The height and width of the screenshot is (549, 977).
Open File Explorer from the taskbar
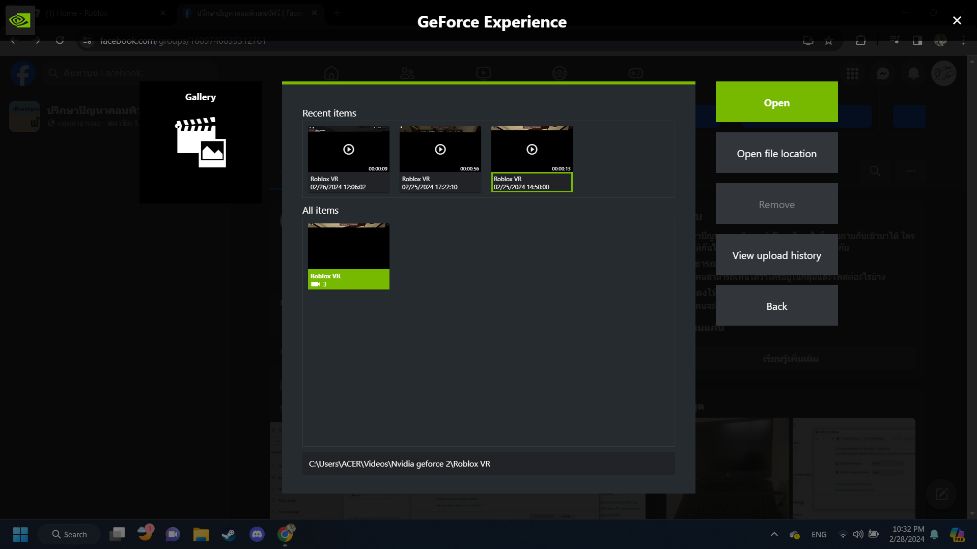coord(201,534)
